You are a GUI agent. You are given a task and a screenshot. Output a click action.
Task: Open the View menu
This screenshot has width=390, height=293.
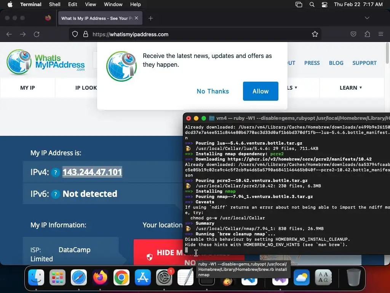pyautogui.click(x=90, y=4)
